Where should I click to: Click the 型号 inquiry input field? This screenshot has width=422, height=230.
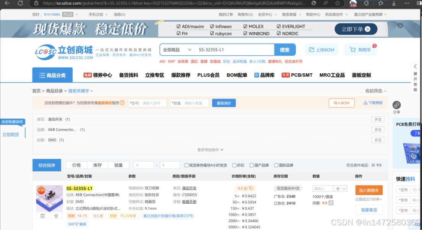(147, 103)
